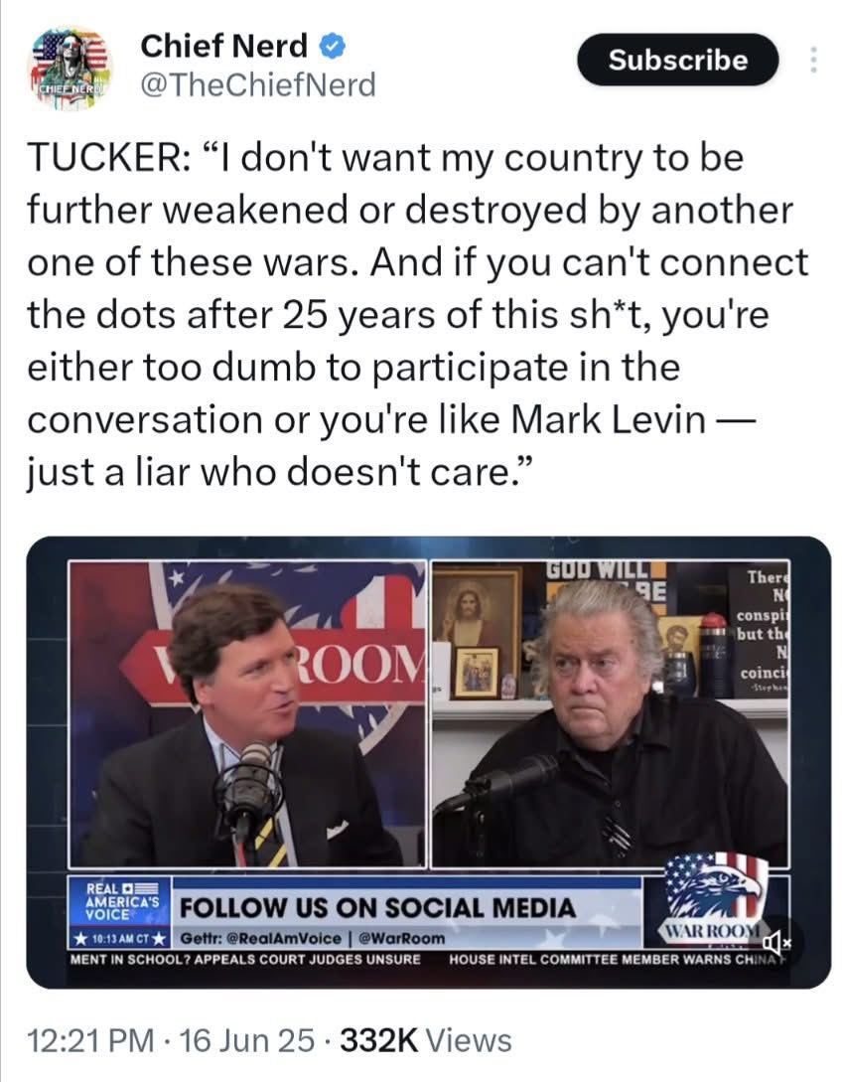Click the scrolling news ticker headline

[429, 959]
